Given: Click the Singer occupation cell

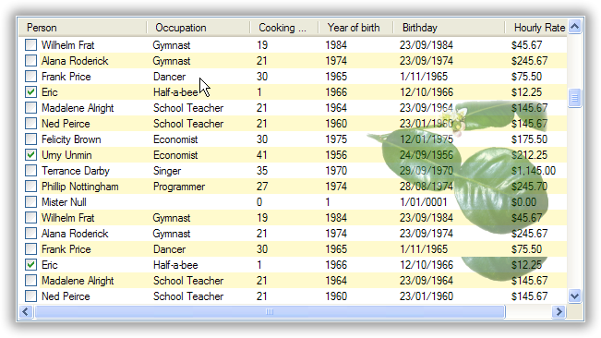Looking at the screenshot, I should coord(167,171).
